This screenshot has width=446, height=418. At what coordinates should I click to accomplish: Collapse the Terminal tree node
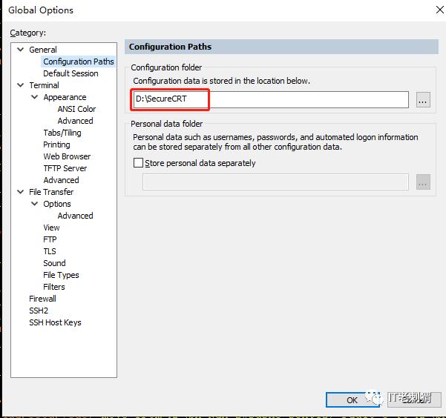coord(21,85)
